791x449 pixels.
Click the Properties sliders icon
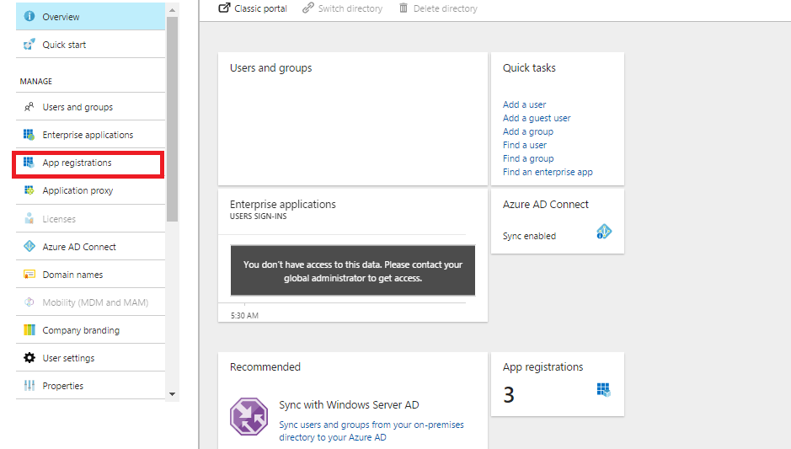(x=29, y=386)
